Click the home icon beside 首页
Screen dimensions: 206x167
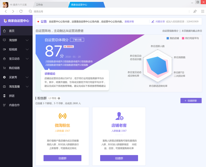coord(4,31)
